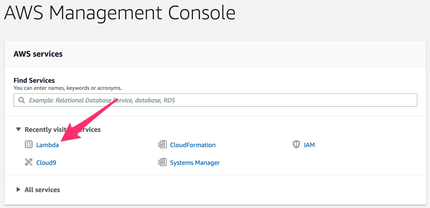Click the magnifying glass search icon
The height and width of the screenshot is (208, 430).
click(x=22, y=100)
